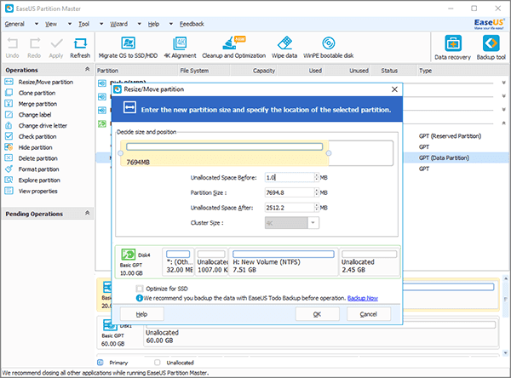
Task: Select the GPT (Reserved Partition) row
Action: click(450, 136)
